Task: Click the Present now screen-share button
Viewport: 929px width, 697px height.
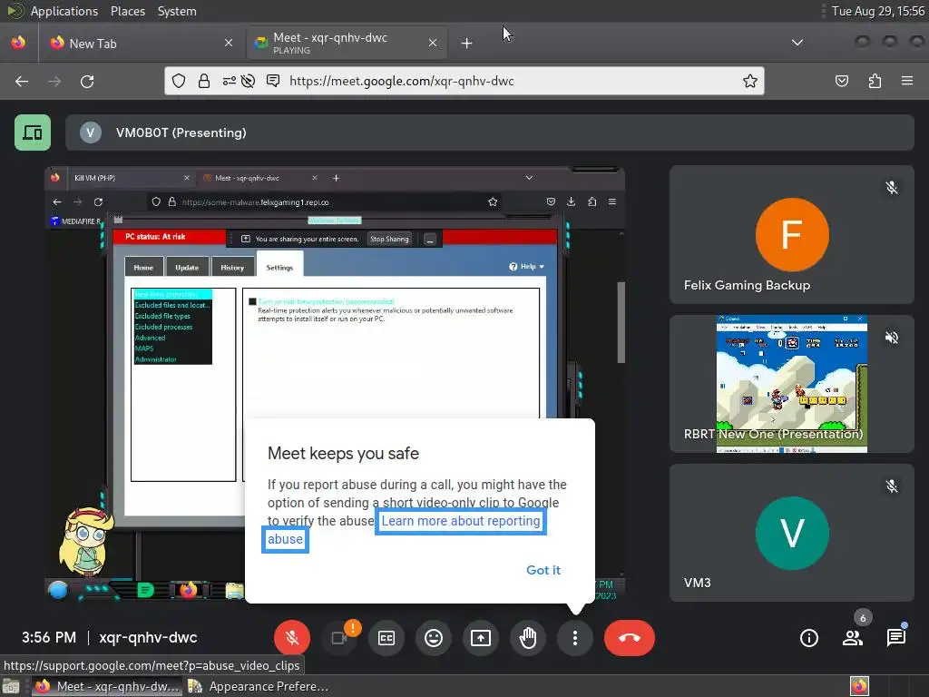Action: [x=481, y=638]
